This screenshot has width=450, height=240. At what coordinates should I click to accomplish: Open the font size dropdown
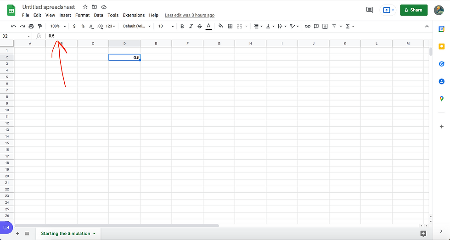(166, 26)
